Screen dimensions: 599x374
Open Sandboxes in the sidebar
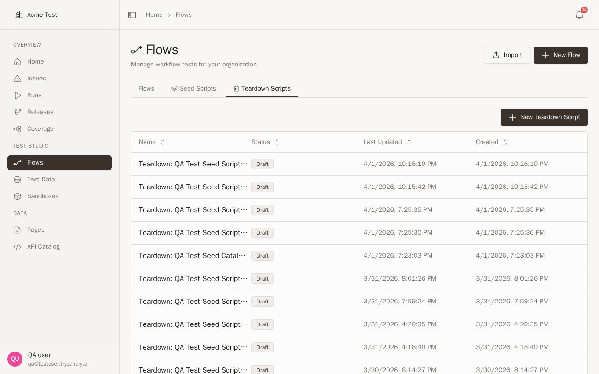[59, 196]
